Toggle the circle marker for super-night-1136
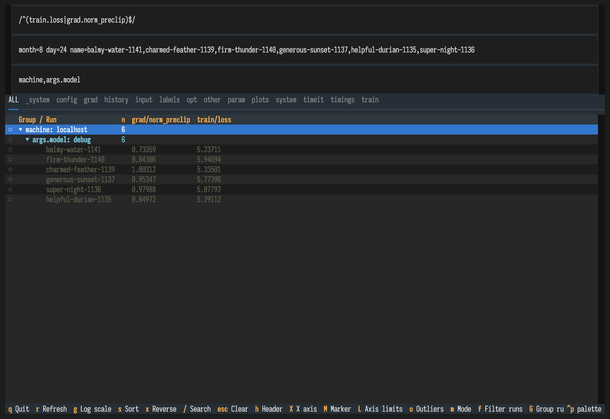This screenshot has width=610, height=419. (10, 190)
